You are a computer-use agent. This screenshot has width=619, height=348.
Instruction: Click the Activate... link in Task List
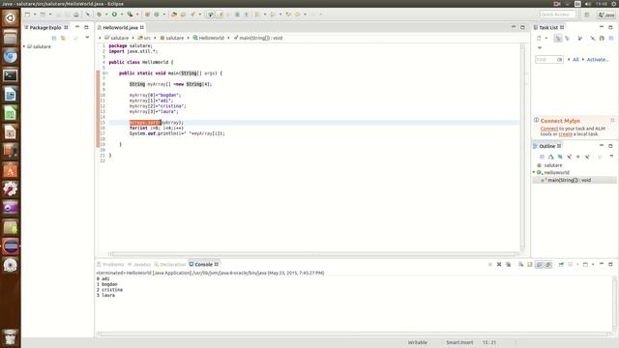(598, 60)
